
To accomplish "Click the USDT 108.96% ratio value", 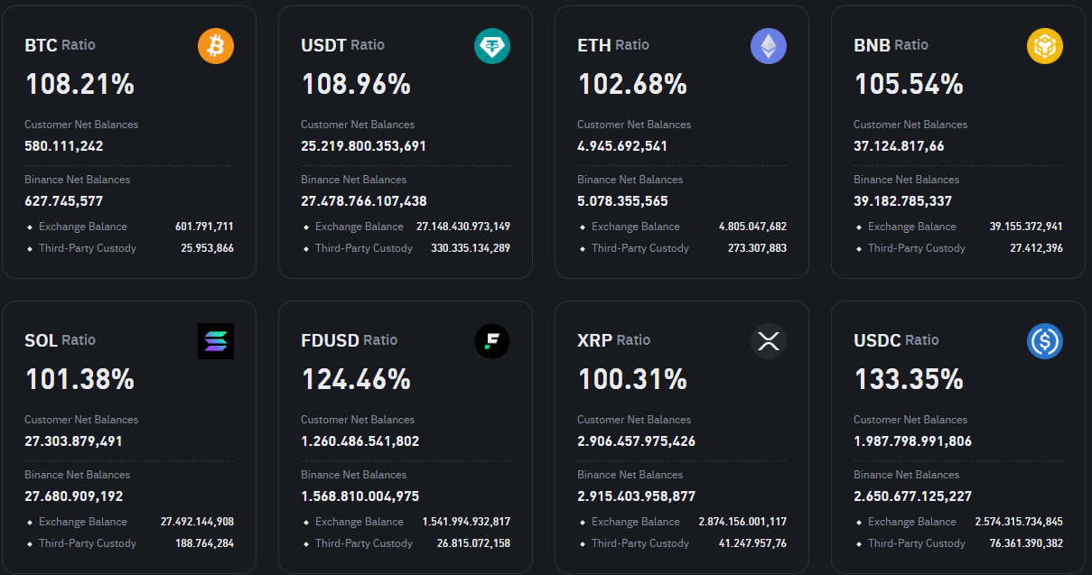I will point(356,84).
